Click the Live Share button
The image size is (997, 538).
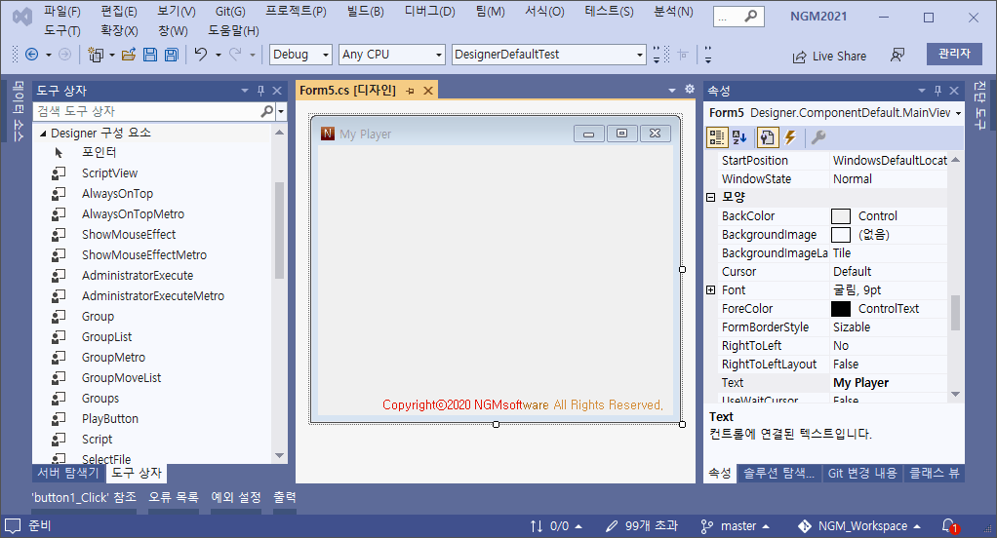(829, 56)
